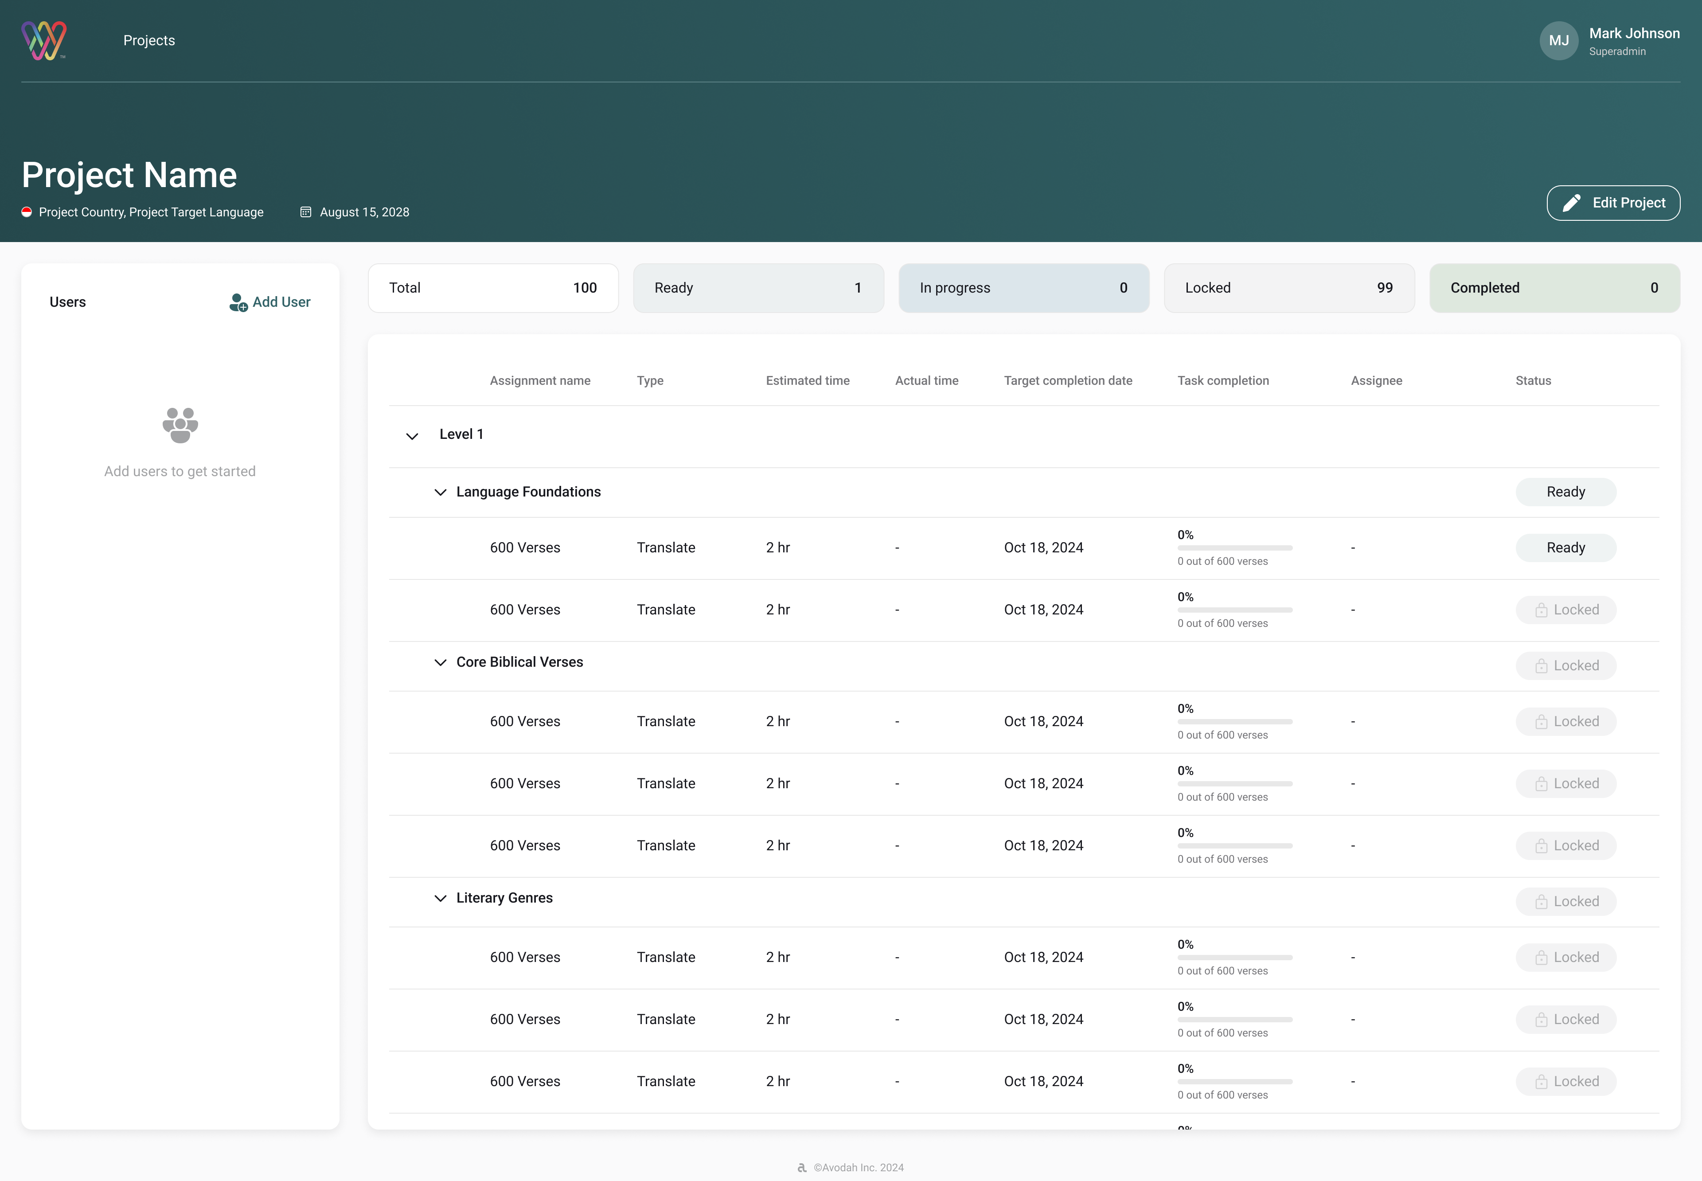Click the 'August 15, 2028' date text
This screenshot has width=1702, height=1181.
coord(365,212)
